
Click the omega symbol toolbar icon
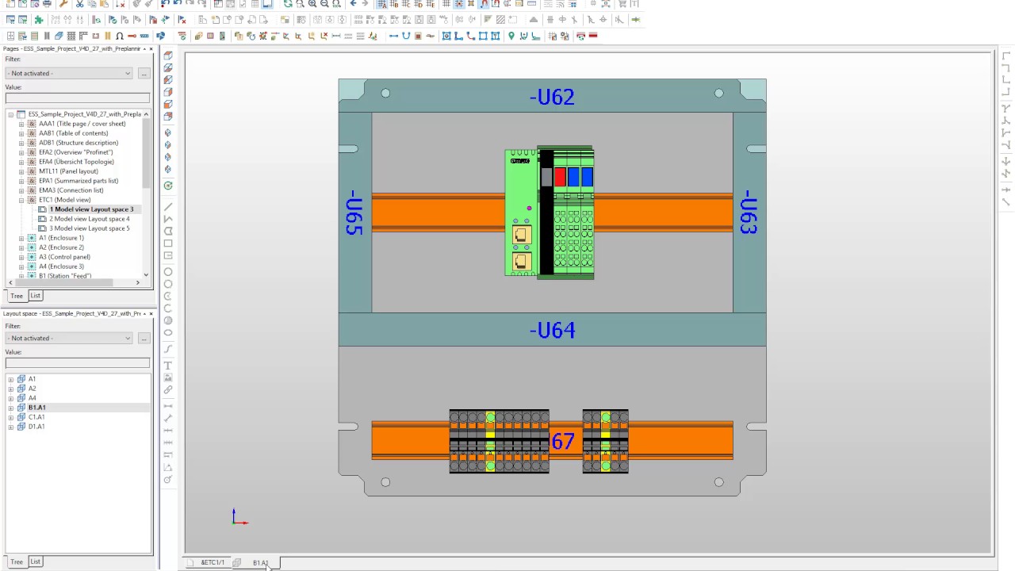click(x=119, y=36)
